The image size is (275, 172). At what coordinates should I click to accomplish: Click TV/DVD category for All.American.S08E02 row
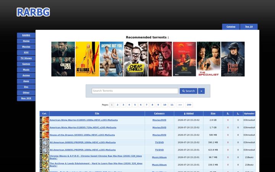pyautogui.click(x=159, y=142)
